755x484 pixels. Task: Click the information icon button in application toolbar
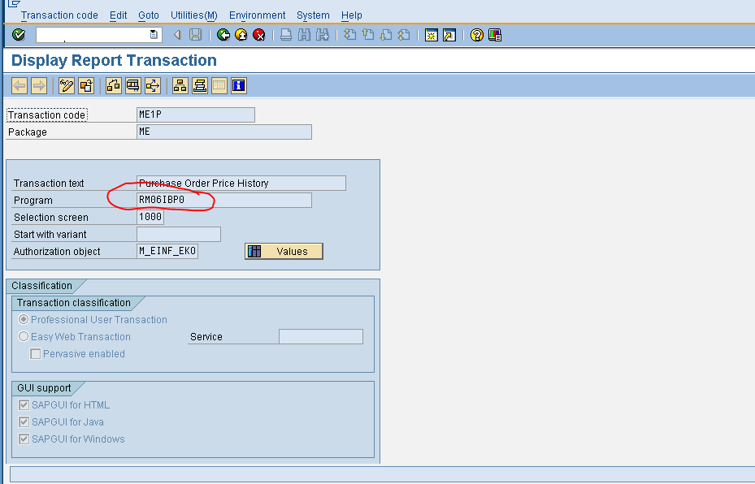coord(238,85)
